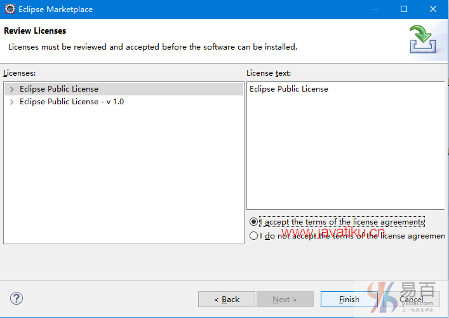
Task: Click the 'Licenses:' label
Action: (x=20, y=73)
